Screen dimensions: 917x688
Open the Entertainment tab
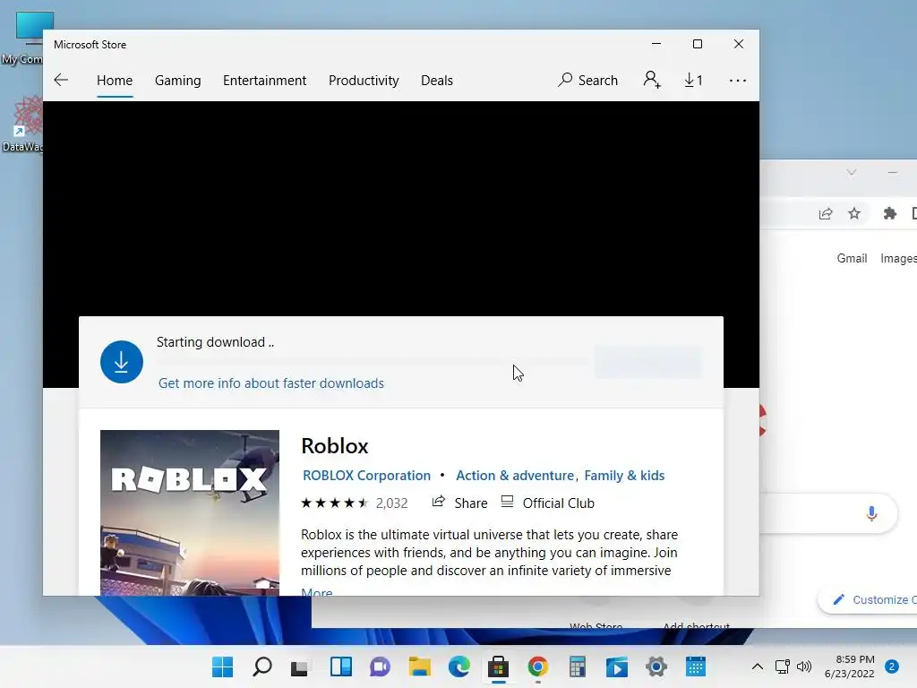(264, 80)
